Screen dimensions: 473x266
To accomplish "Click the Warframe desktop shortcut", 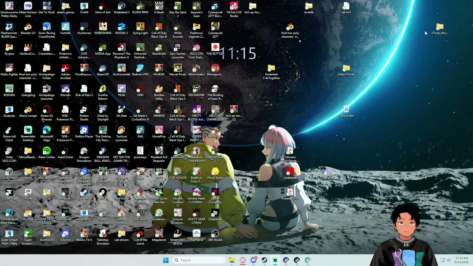I will [196, 236].
